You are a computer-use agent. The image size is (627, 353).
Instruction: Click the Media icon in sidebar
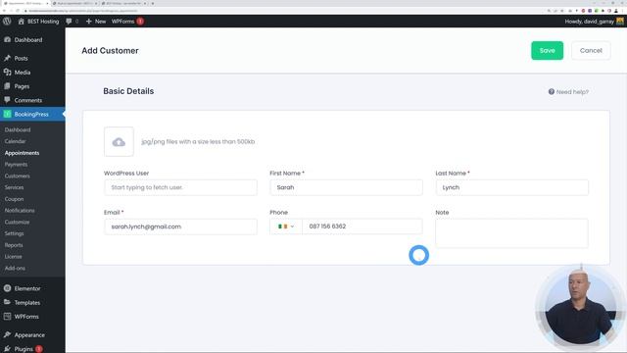(x=7, y=72)
